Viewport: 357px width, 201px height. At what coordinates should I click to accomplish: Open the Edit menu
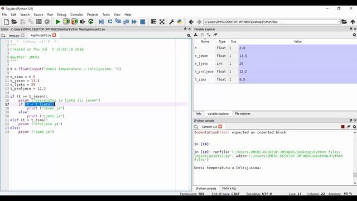[x=13, y=15]
